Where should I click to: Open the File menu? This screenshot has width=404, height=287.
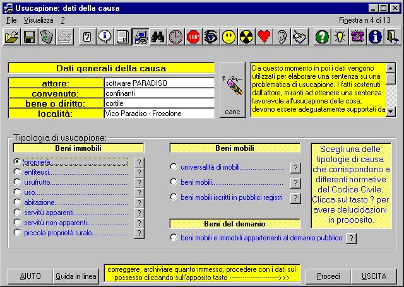coord(11,20)
